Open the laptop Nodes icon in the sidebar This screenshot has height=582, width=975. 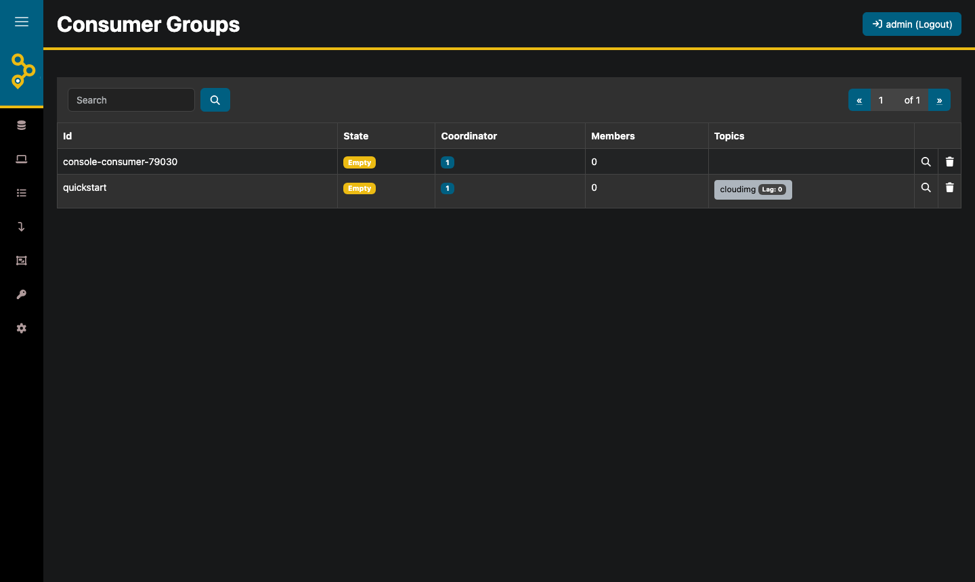pos(22,159)
